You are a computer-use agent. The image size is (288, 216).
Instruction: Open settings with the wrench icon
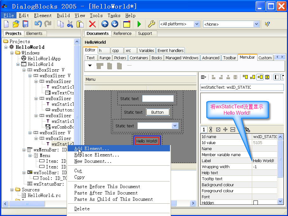(x=152, y=24)
